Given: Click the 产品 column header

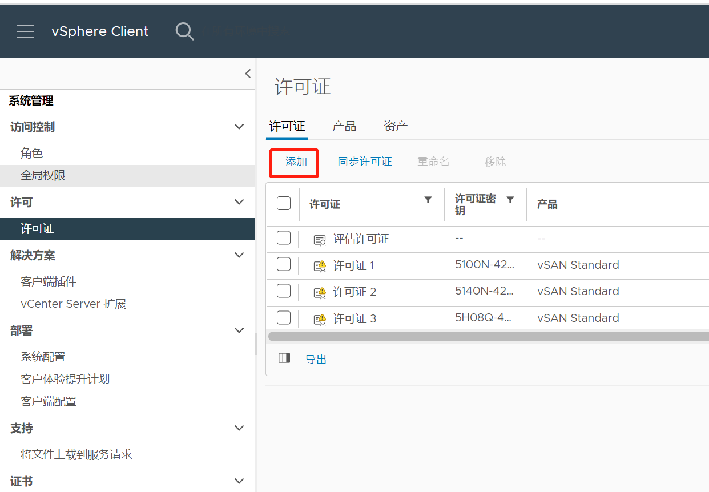Looking at the screenshot, I should (x=547, y=204).
